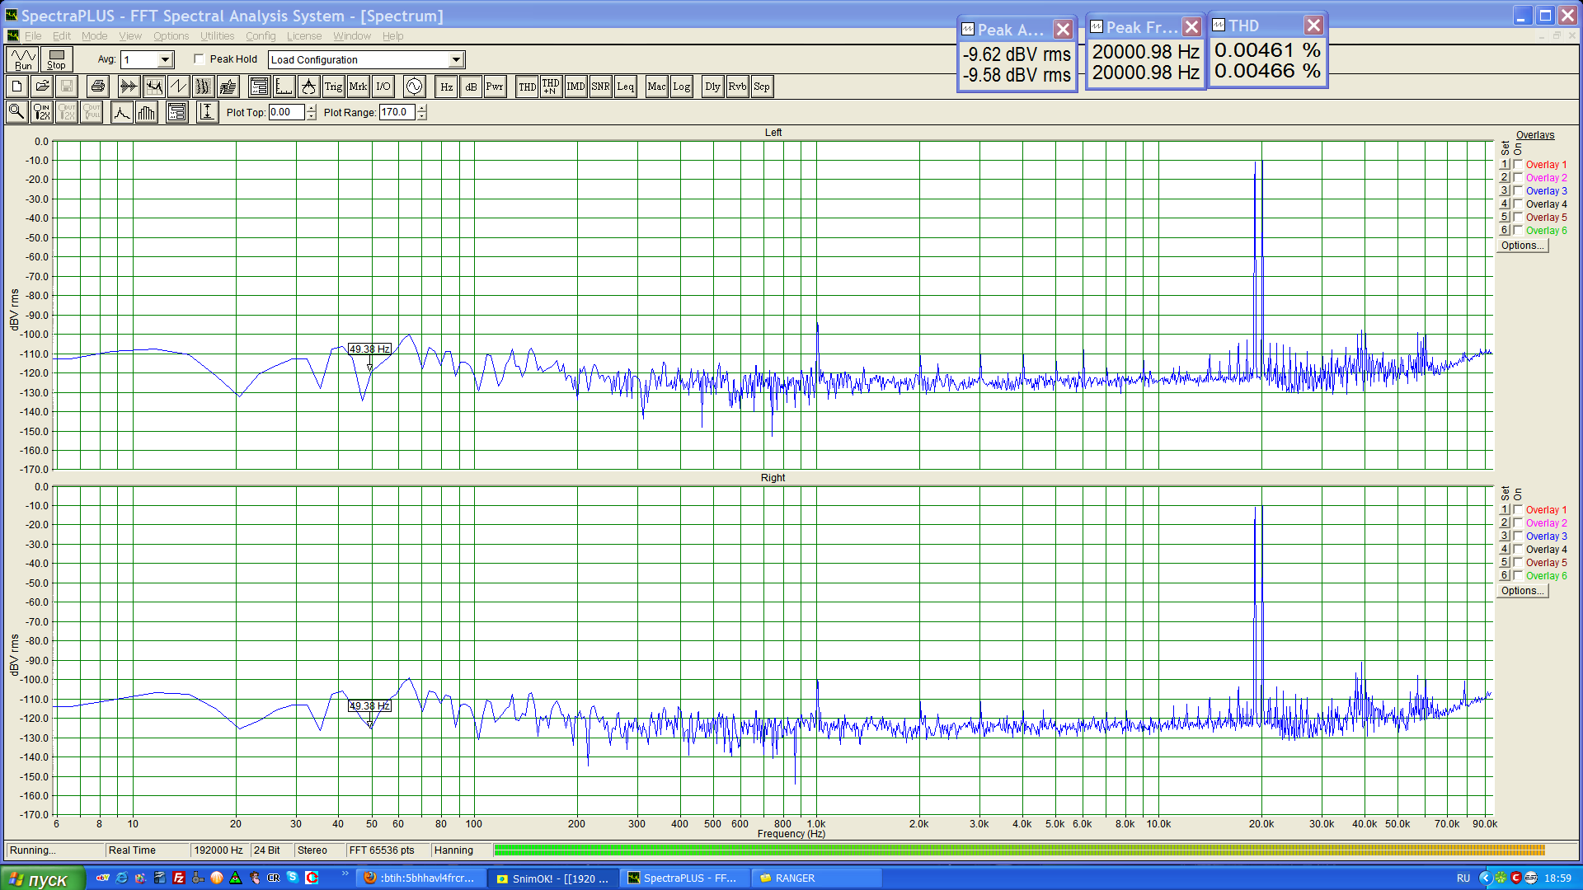Click the SNR utility icon

[x=600, y=87]
